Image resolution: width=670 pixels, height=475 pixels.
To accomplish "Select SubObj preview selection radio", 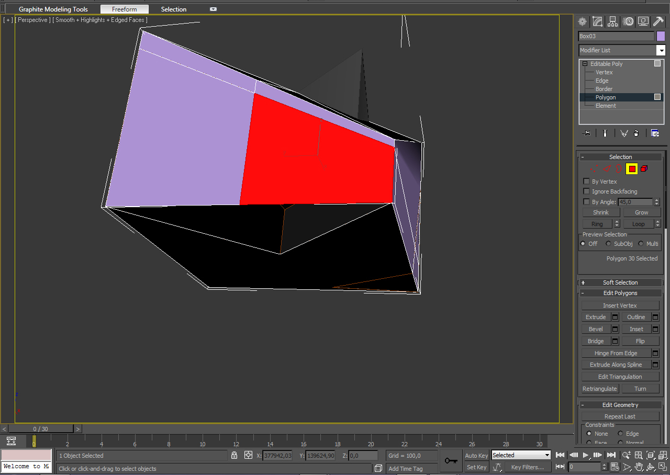I will [x=608, y=244].
